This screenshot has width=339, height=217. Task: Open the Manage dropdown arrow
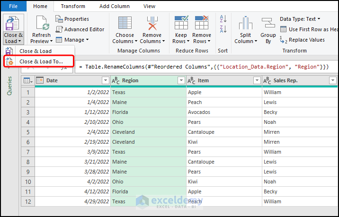pyautogui.click(x=87, y=40)
